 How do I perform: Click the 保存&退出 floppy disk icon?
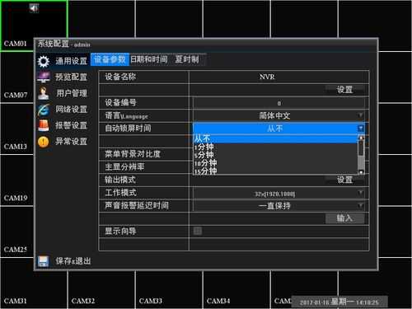click(43, 261)
